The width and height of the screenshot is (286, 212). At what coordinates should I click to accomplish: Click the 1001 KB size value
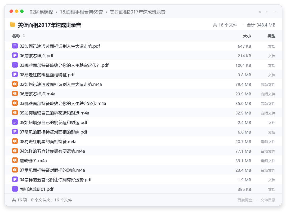[243, 65]
